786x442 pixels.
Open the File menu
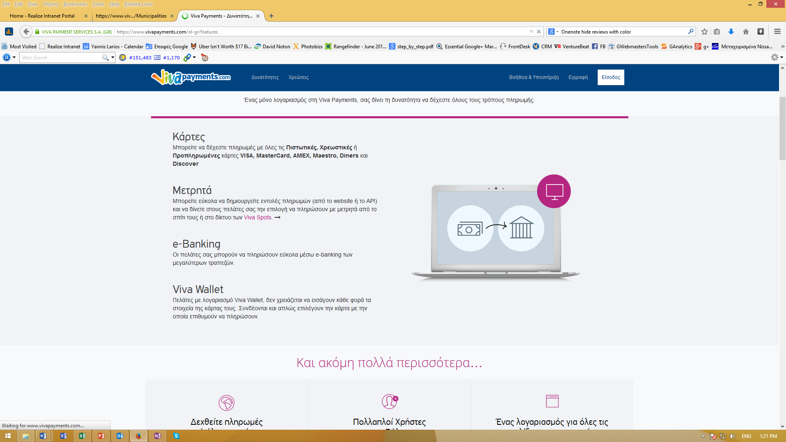point(6,4)
